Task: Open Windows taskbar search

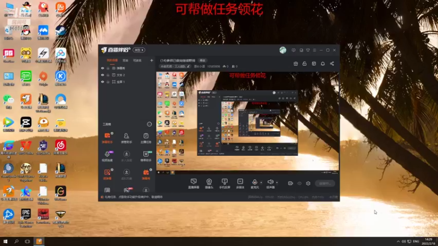Action: coord(16,241)
